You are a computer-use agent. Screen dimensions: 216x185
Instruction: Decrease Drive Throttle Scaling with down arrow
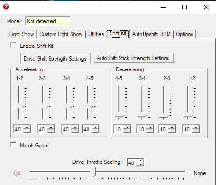[x=140, y=164]
